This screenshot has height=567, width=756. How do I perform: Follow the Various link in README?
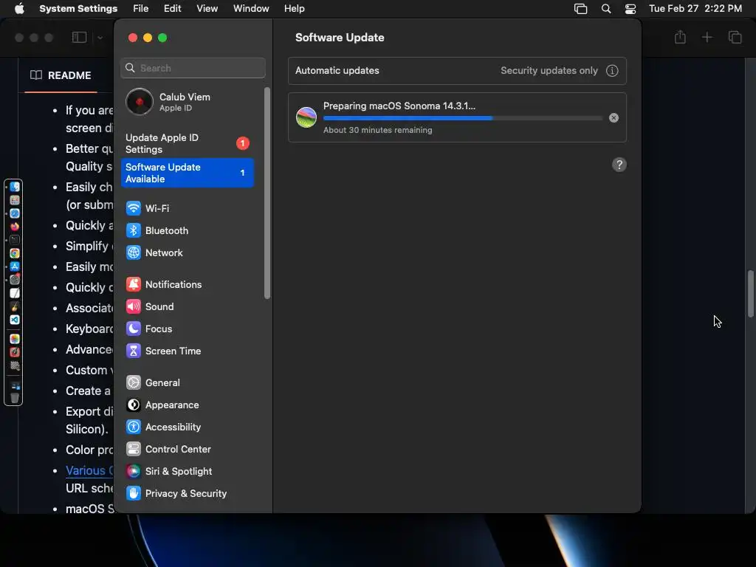click(89, 470)
